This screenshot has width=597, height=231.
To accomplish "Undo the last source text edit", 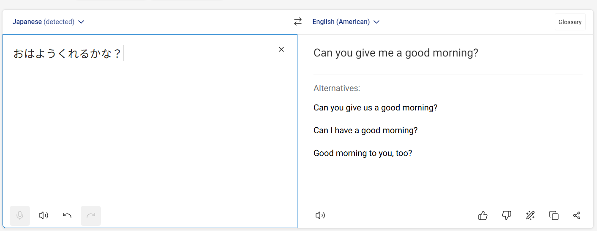I will [x=67, y=216].
